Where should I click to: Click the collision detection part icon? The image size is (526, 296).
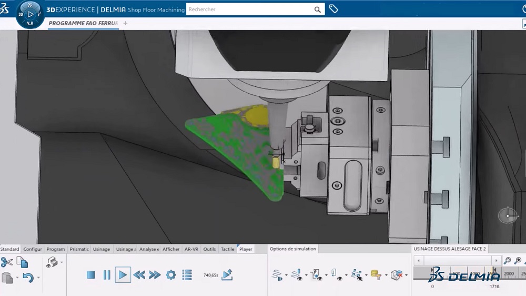[397, 275]
